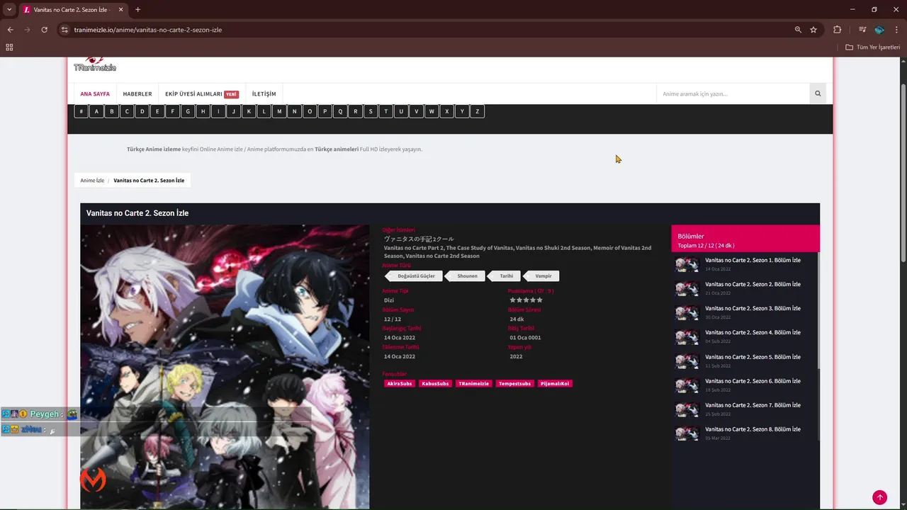Click the Shounen genre tag
The image size is (907, 510).
[x=466, y=276]
